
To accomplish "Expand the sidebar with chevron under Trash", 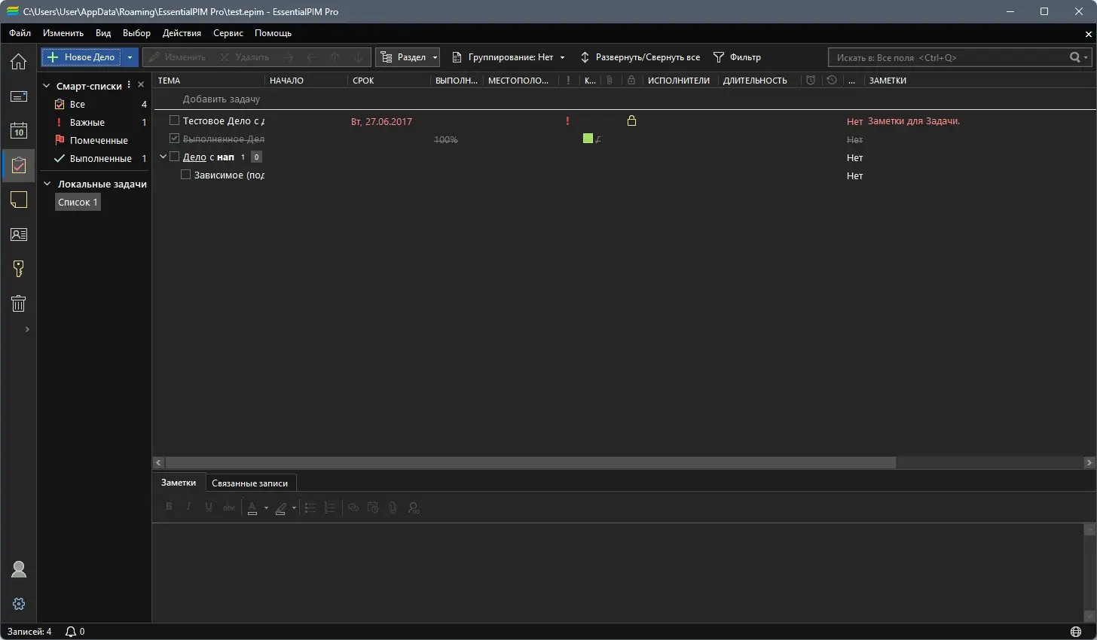I will (27, 329).
